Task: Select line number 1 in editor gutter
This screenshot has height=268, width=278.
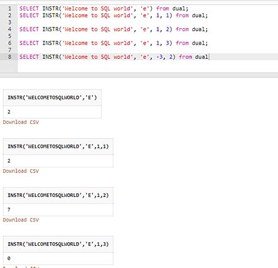Action: pos(10,9)
